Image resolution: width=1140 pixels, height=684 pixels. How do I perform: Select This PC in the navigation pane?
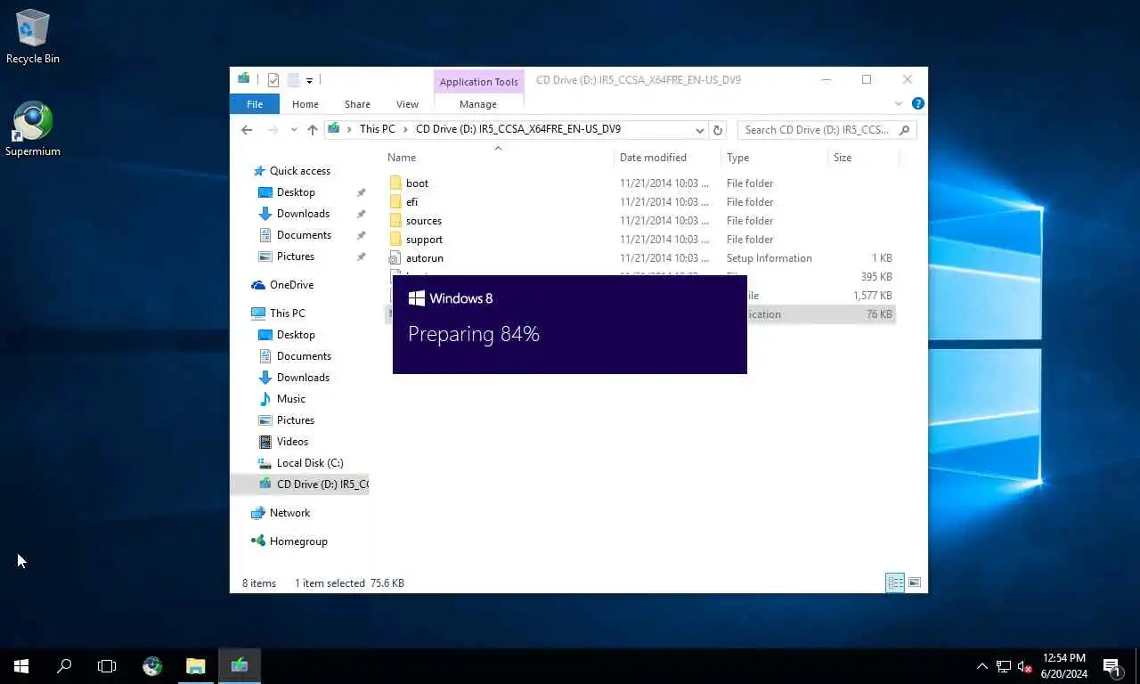click(287, 313)
